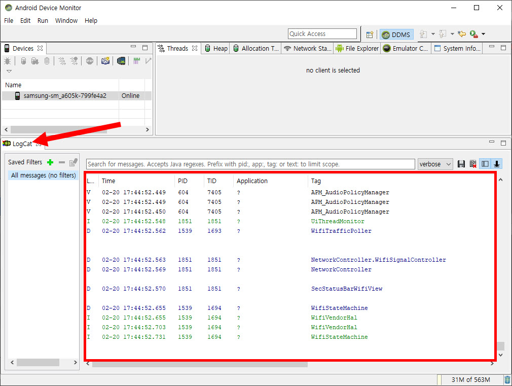Image resolution: width=512 pixels, height=386 pixels.
Task: Close the Threads tab
Action: click(x=195, y=48)
